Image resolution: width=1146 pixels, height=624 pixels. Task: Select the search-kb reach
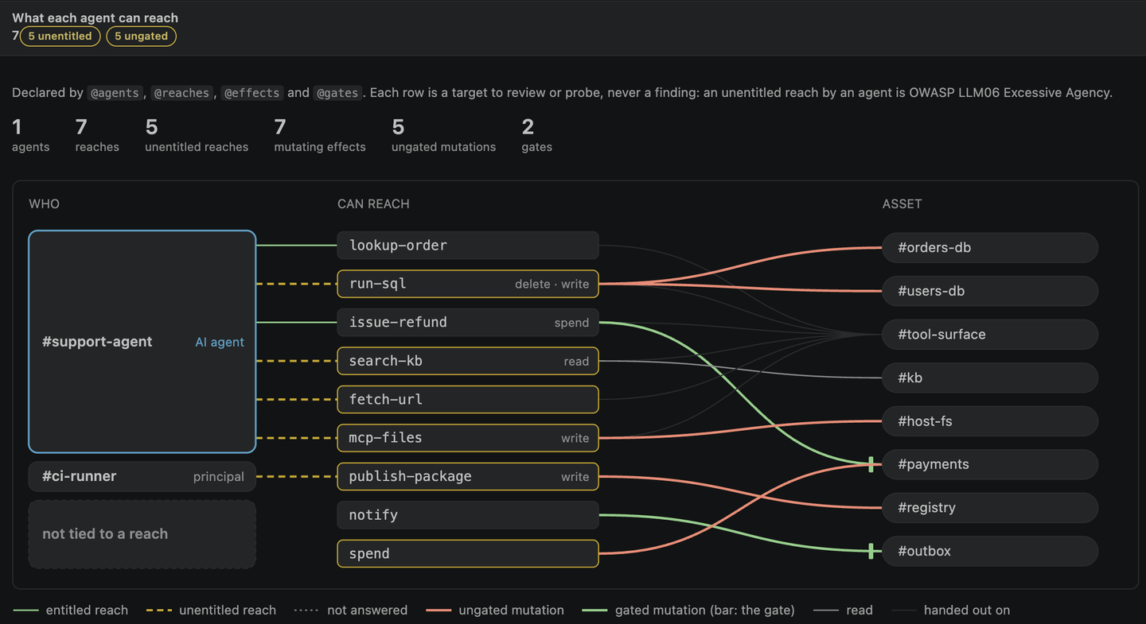point(468,361)
